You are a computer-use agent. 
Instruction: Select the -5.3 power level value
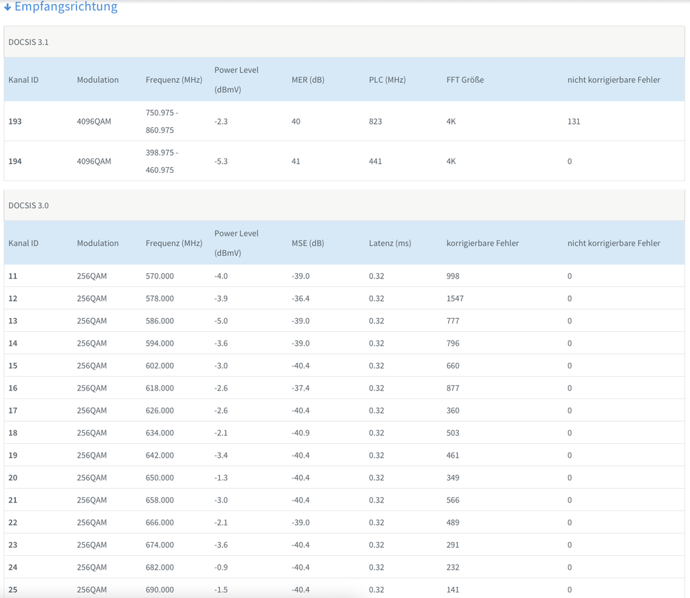click(221, 161)
